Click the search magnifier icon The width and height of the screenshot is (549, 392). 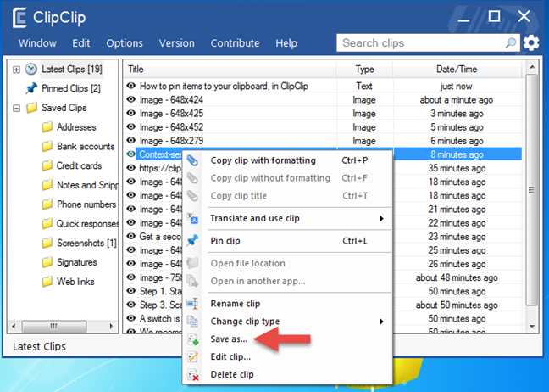[x=511, y=42]
